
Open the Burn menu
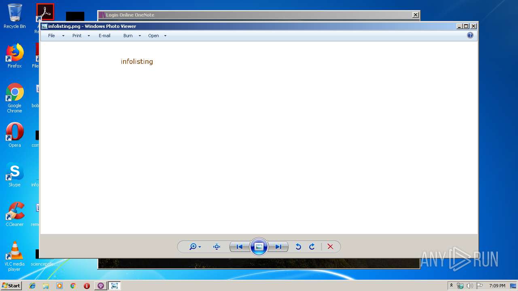pos(128,36)
